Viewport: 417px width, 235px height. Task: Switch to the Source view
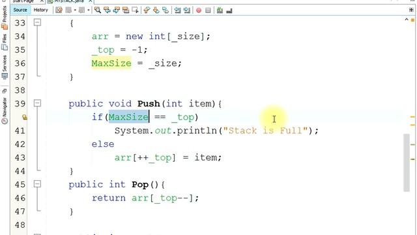coord(20,10)
